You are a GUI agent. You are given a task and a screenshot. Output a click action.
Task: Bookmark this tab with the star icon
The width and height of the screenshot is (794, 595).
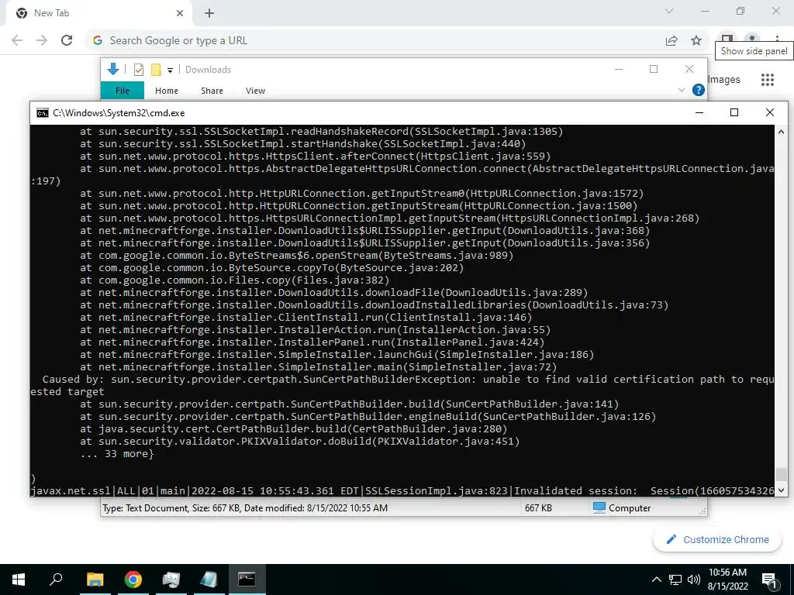(696, 40)
